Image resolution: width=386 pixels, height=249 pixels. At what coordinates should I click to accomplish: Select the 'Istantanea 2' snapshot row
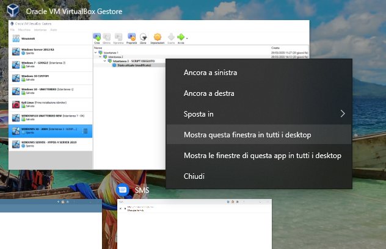[113, 57]
